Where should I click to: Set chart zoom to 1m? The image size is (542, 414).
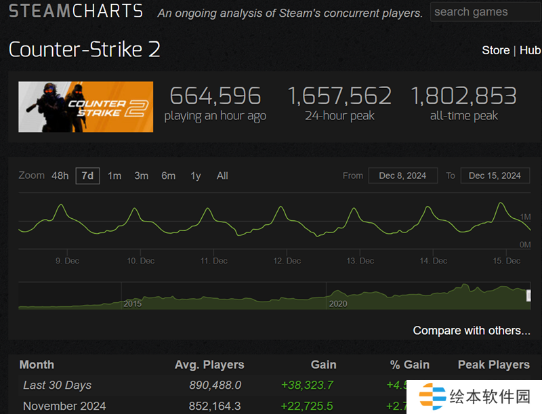pos(114,175)
